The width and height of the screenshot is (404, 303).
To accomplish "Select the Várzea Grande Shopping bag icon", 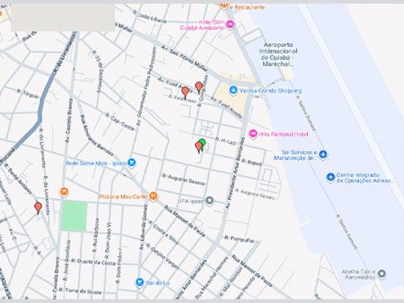I will pyautogui.click(x=233, y=90).
